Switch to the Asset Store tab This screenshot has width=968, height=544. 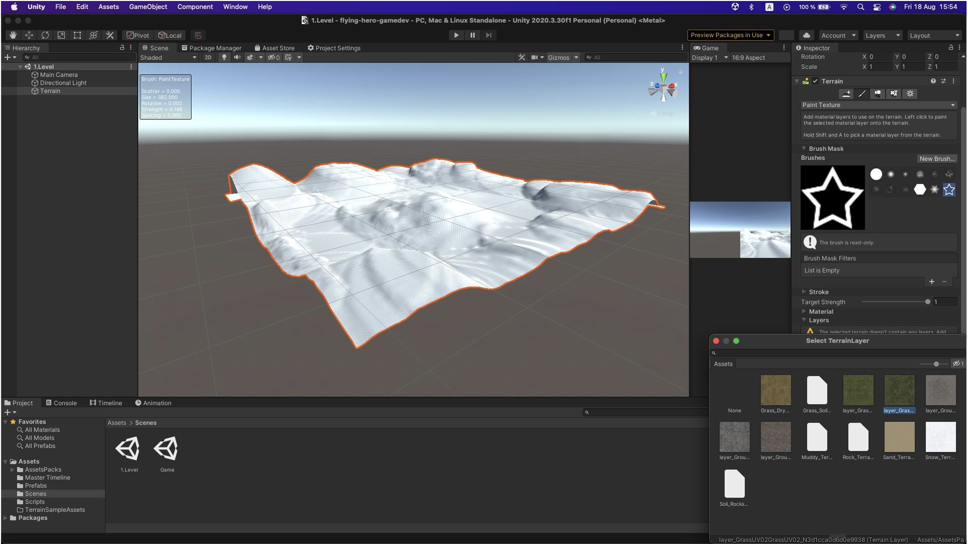[x=274, y=48]
